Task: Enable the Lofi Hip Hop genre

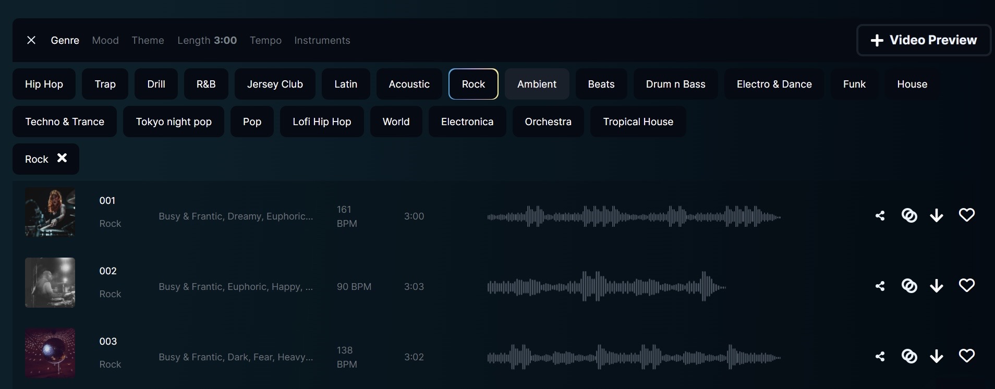Action: point(322,121)
